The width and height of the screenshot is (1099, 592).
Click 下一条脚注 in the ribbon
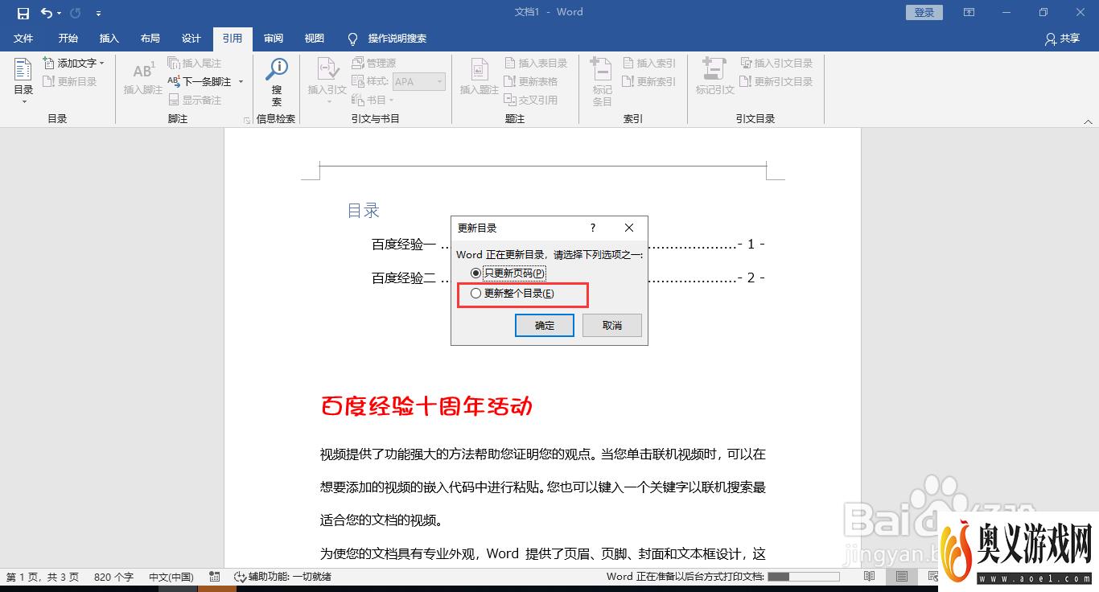tap(200, 81)
